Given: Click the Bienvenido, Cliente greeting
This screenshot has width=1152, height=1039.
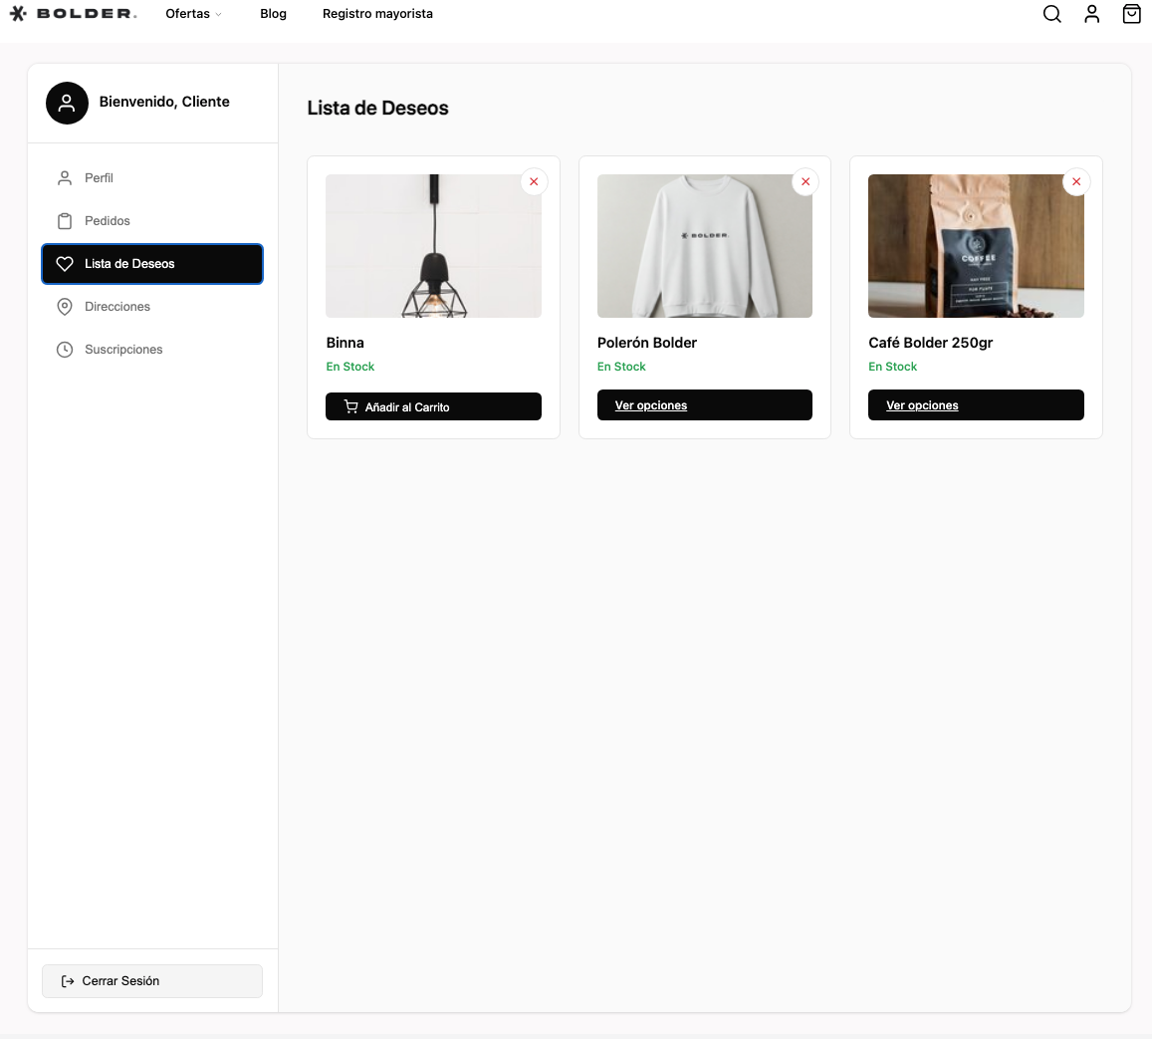Looking at the screenshot, I should click(x=164, y=102).
